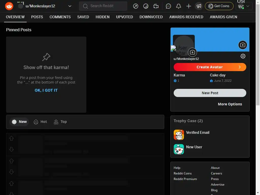This screenshot has height=195, width=260.
Task: Switch to the HIDDEN tab
Action: tap(103, 17)
